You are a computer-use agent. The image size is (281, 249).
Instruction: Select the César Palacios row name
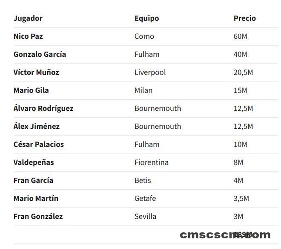(39, 145)
